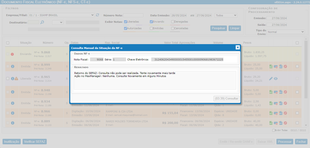Click the Verificar SEFAZ button

(x=35, y=142)
